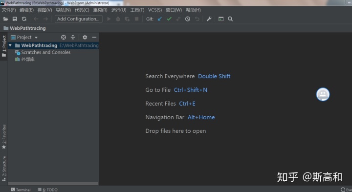This screenshot has width=352, height=192.
Task: Open the 文件(F) menu
Action: tap(9, 10)
